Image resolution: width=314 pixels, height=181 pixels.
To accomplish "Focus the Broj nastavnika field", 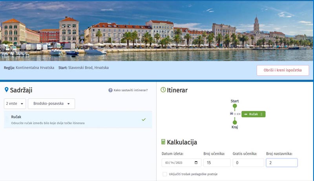I will pyautogui.click(x=282, y=163).
